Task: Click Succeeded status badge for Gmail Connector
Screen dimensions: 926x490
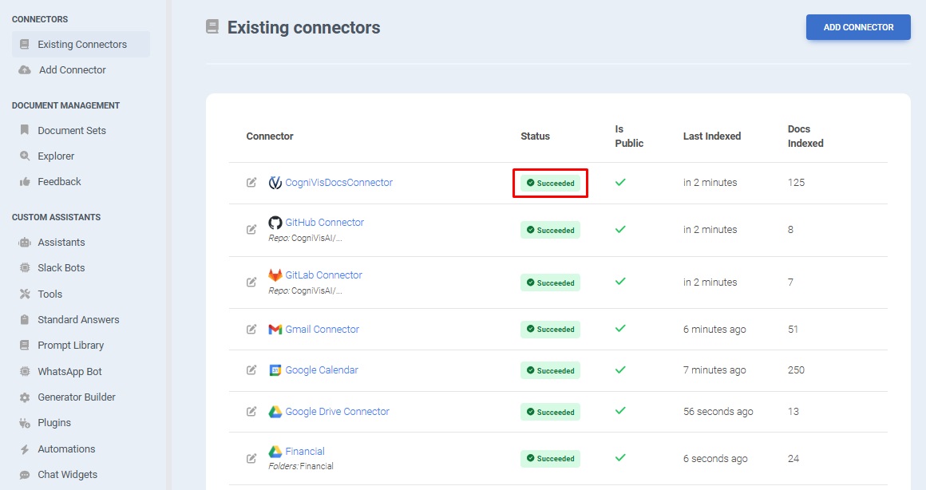Action: pos(550,330)
